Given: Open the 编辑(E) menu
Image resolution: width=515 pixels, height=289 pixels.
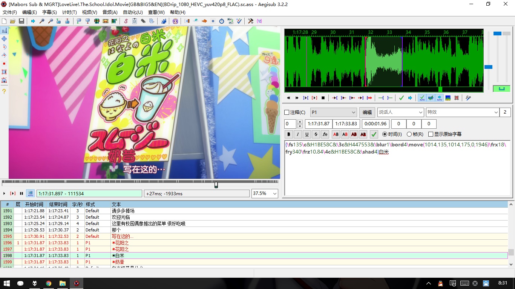Looking at the screenshot, I should (x=29, y=12).
